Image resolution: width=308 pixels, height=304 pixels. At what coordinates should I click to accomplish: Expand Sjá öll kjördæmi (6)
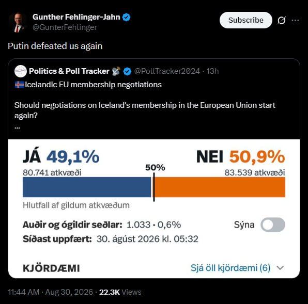pos(230,268)
